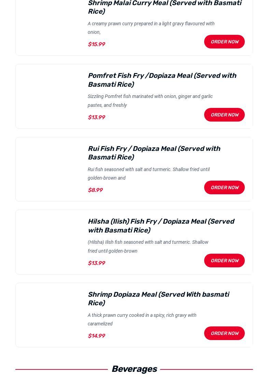268x379 pixels.
Task: Open the Shrimp Dopiaza Meal heading
Action: (158, 299)
